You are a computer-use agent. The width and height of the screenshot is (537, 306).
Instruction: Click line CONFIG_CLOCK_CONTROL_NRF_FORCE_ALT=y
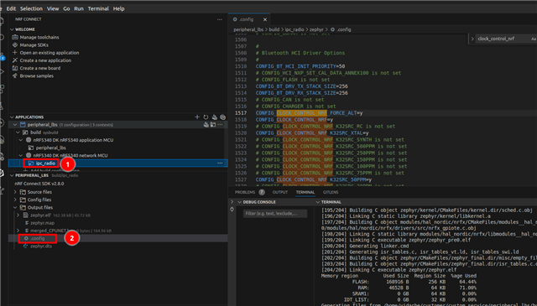[309, 113]
